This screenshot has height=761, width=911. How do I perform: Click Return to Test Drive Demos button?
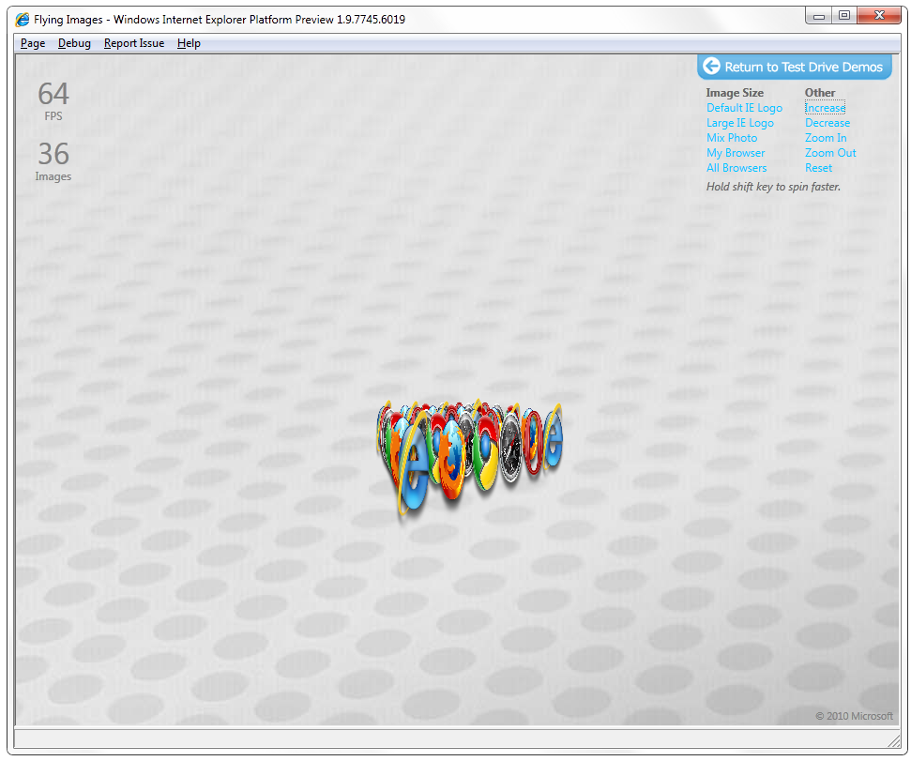pos(795,67)
